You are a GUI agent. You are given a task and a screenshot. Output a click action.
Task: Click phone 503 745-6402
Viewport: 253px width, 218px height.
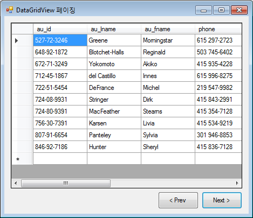click(218, 52)
